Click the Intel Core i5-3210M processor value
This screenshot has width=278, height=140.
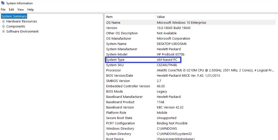coord(215,70)
